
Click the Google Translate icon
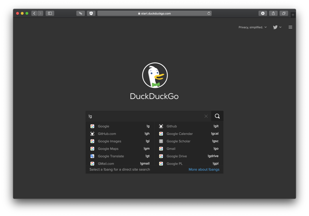tap(92, 156)
